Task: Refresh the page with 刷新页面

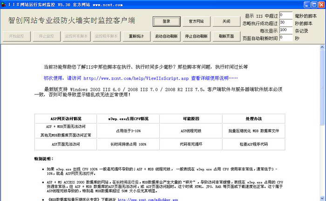Action: point(226,36)
